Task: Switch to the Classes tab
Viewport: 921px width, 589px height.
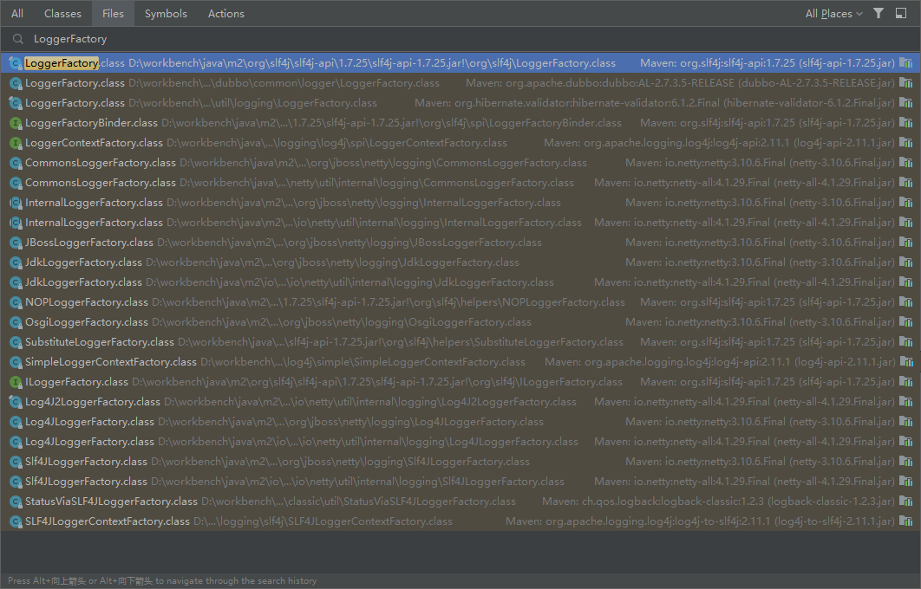Action: coord(62,13)
